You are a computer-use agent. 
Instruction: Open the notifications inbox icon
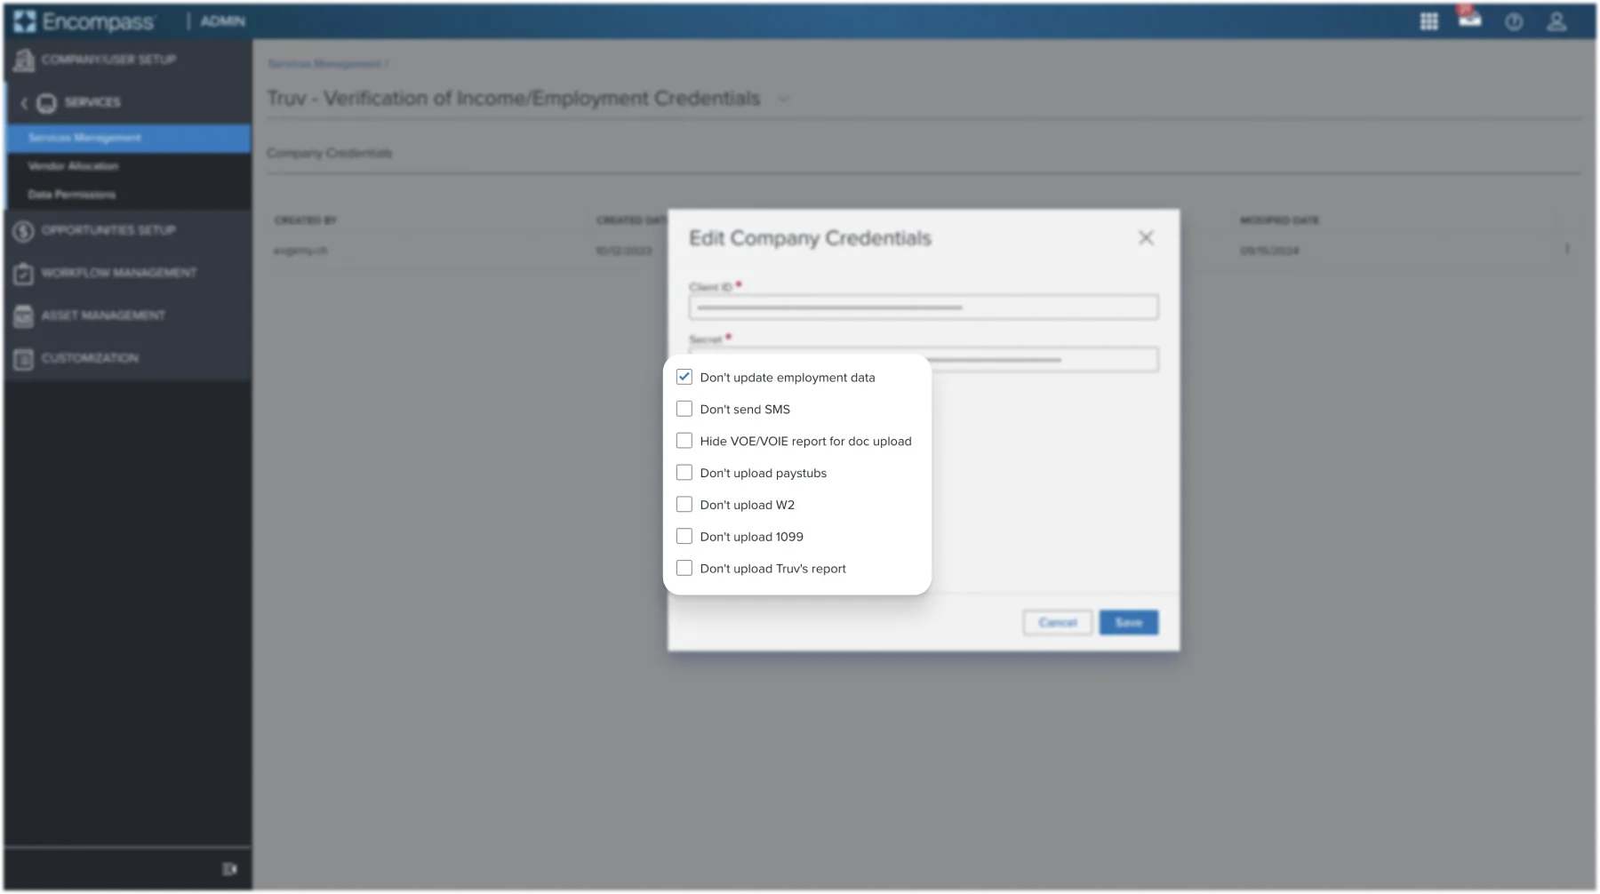click(1469, 19)
